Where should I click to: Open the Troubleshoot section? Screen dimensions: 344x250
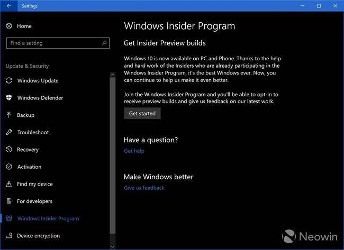(33, 132)
